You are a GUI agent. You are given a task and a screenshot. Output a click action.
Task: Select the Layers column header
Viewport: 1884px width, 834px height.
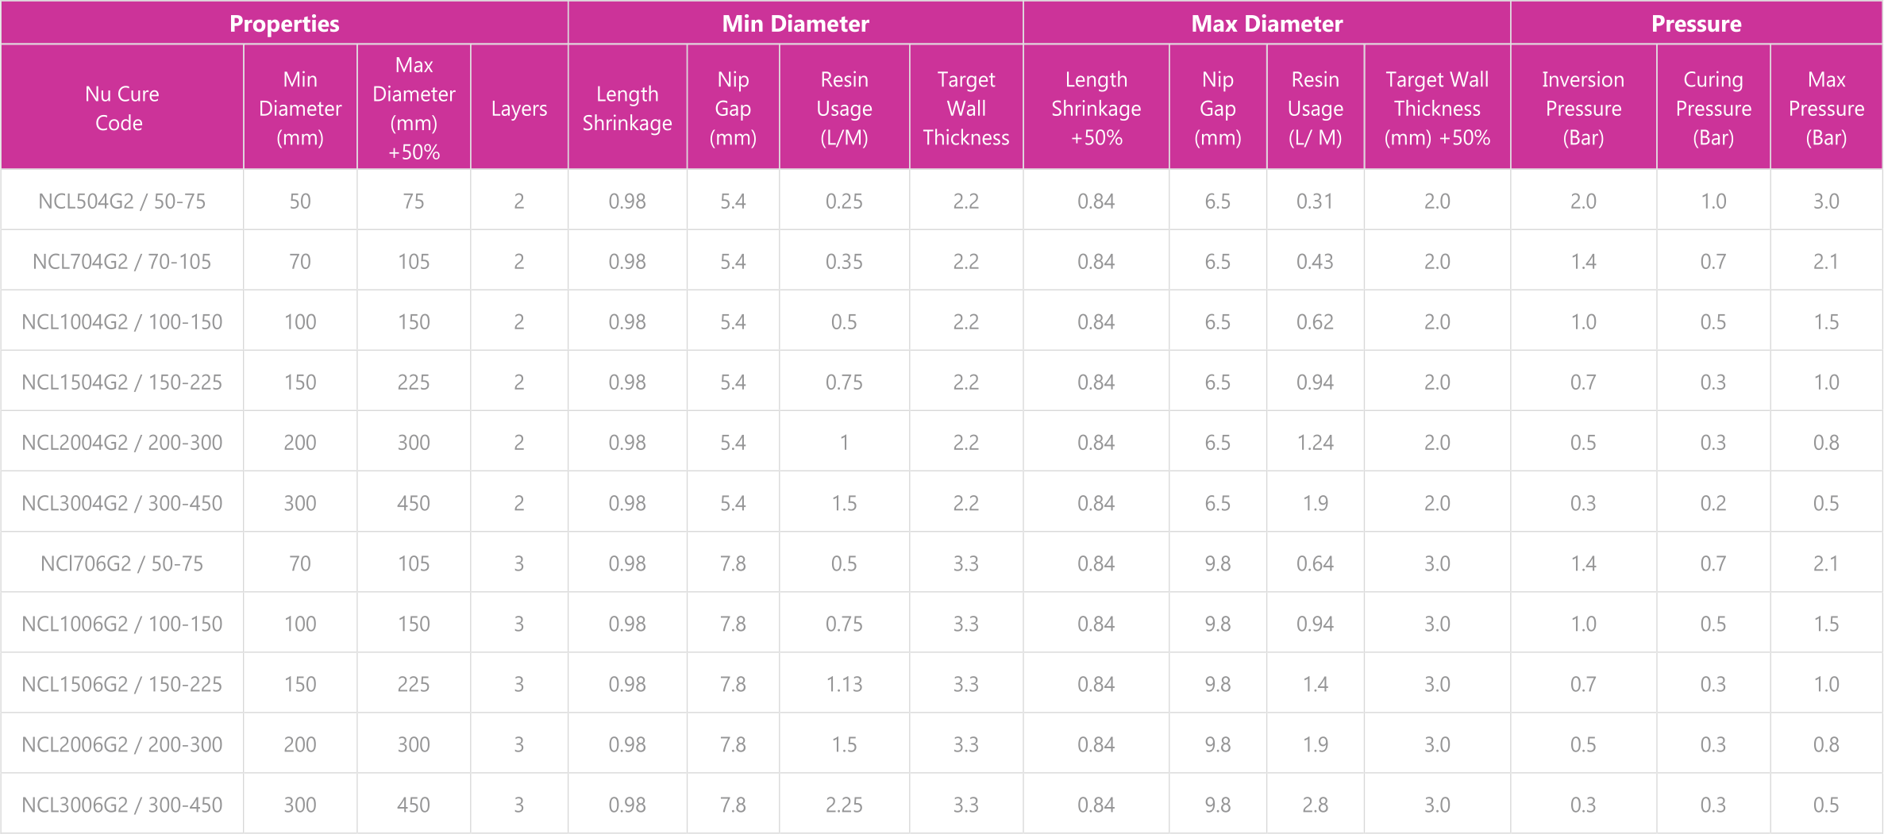pos(519,107)
